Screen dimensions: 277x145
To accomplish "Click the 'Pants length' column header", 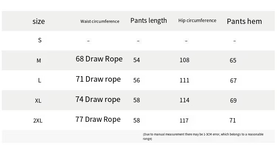I will pyautogui.click(x=148, y=21).
